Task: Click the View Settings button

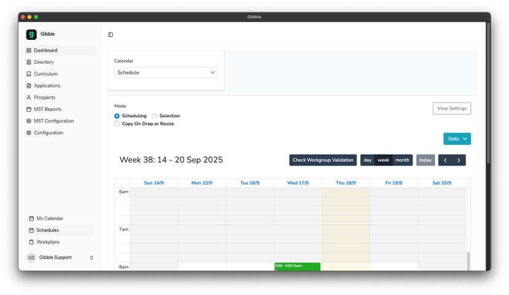Action: (x=451, y=109)
